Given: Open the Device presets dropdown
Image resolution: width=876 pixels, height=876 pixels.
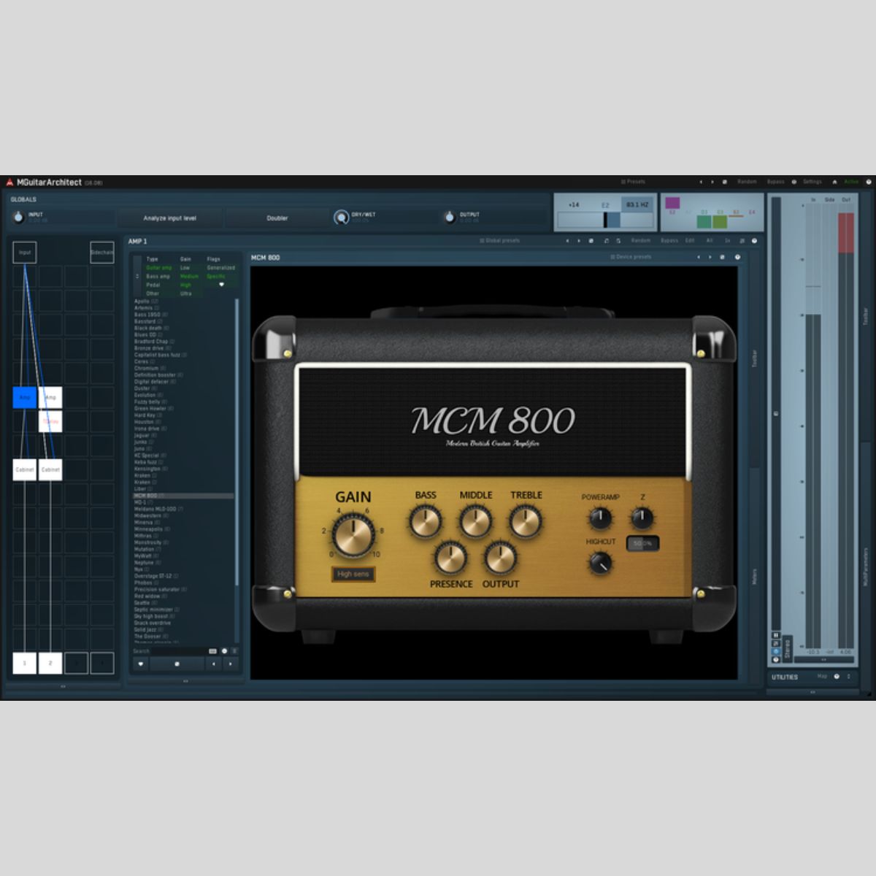Looking at the screenshot, I should 631,257.
